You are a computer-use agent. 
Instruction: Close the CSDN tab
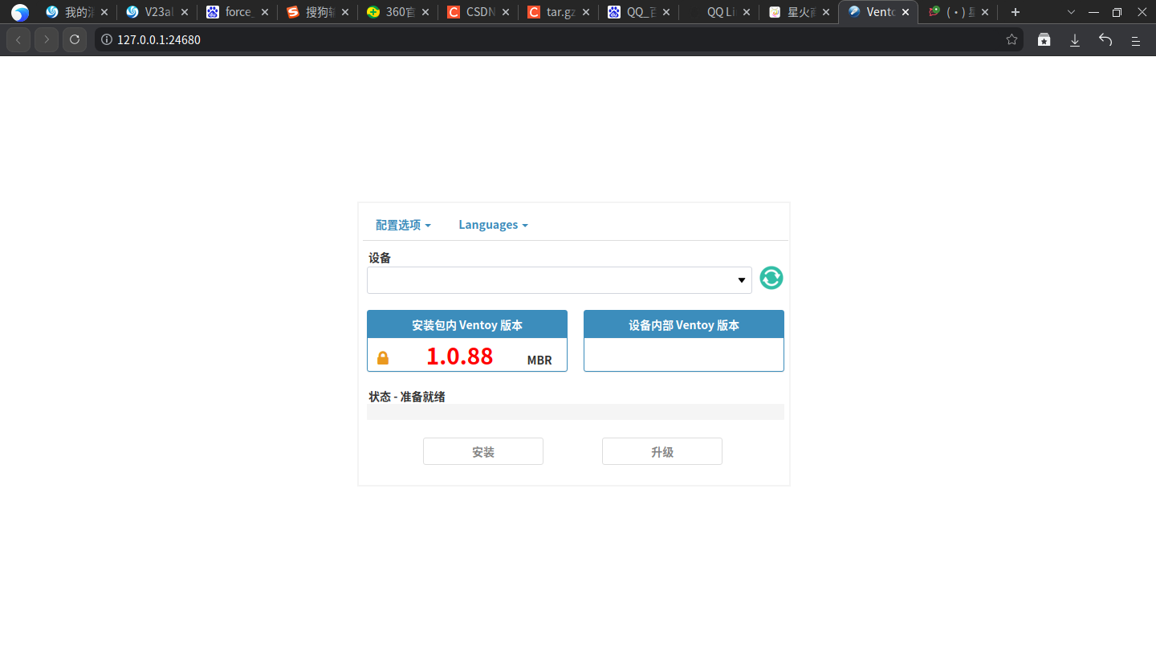[x=506, y=12]
